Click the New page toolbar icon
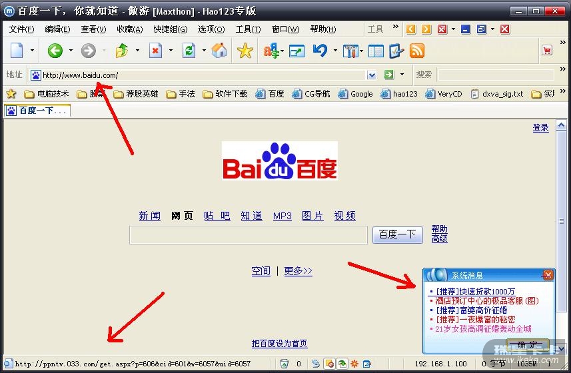Image resolution: width=571 pixels, height=373 pixels. pos(17,51)
